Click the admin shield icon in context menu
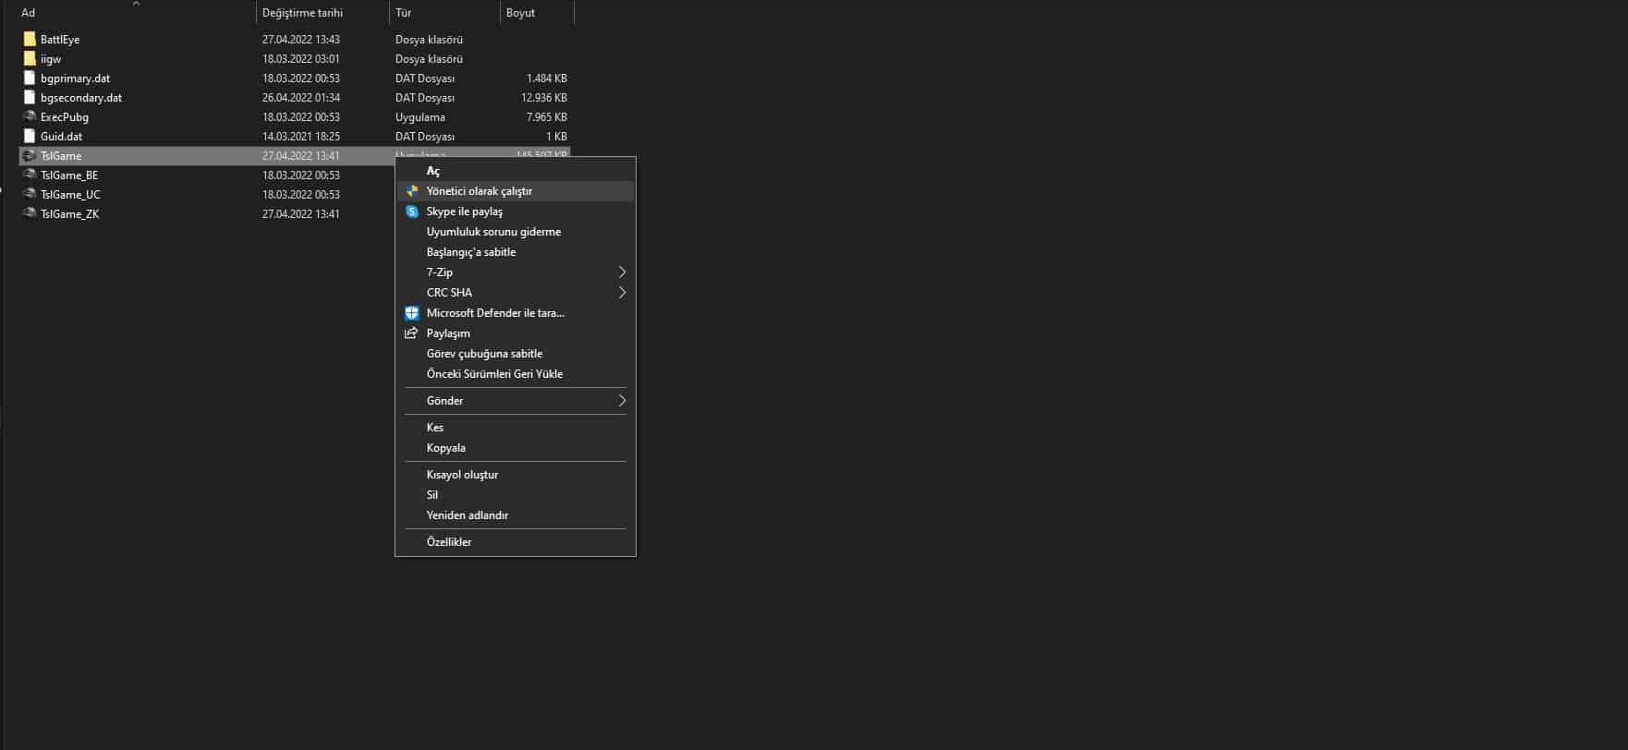 (x=412, y=191)
